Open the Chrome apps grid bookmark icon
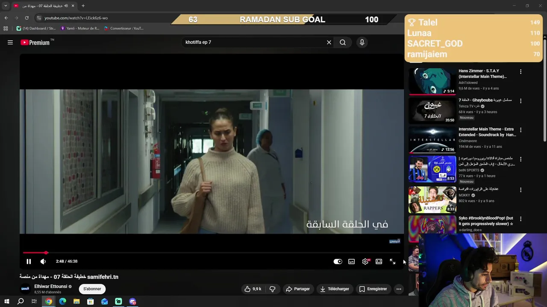The height and width of the screenshot is (307, 547). click(x=6, y=29)
